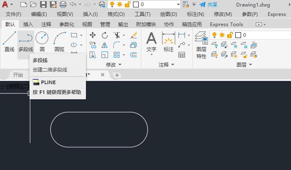Viewport: 291px width, 170px height.
Task: Toggle layer on/off bulb in ribbon layer box
Action: [x=214, y=35]
